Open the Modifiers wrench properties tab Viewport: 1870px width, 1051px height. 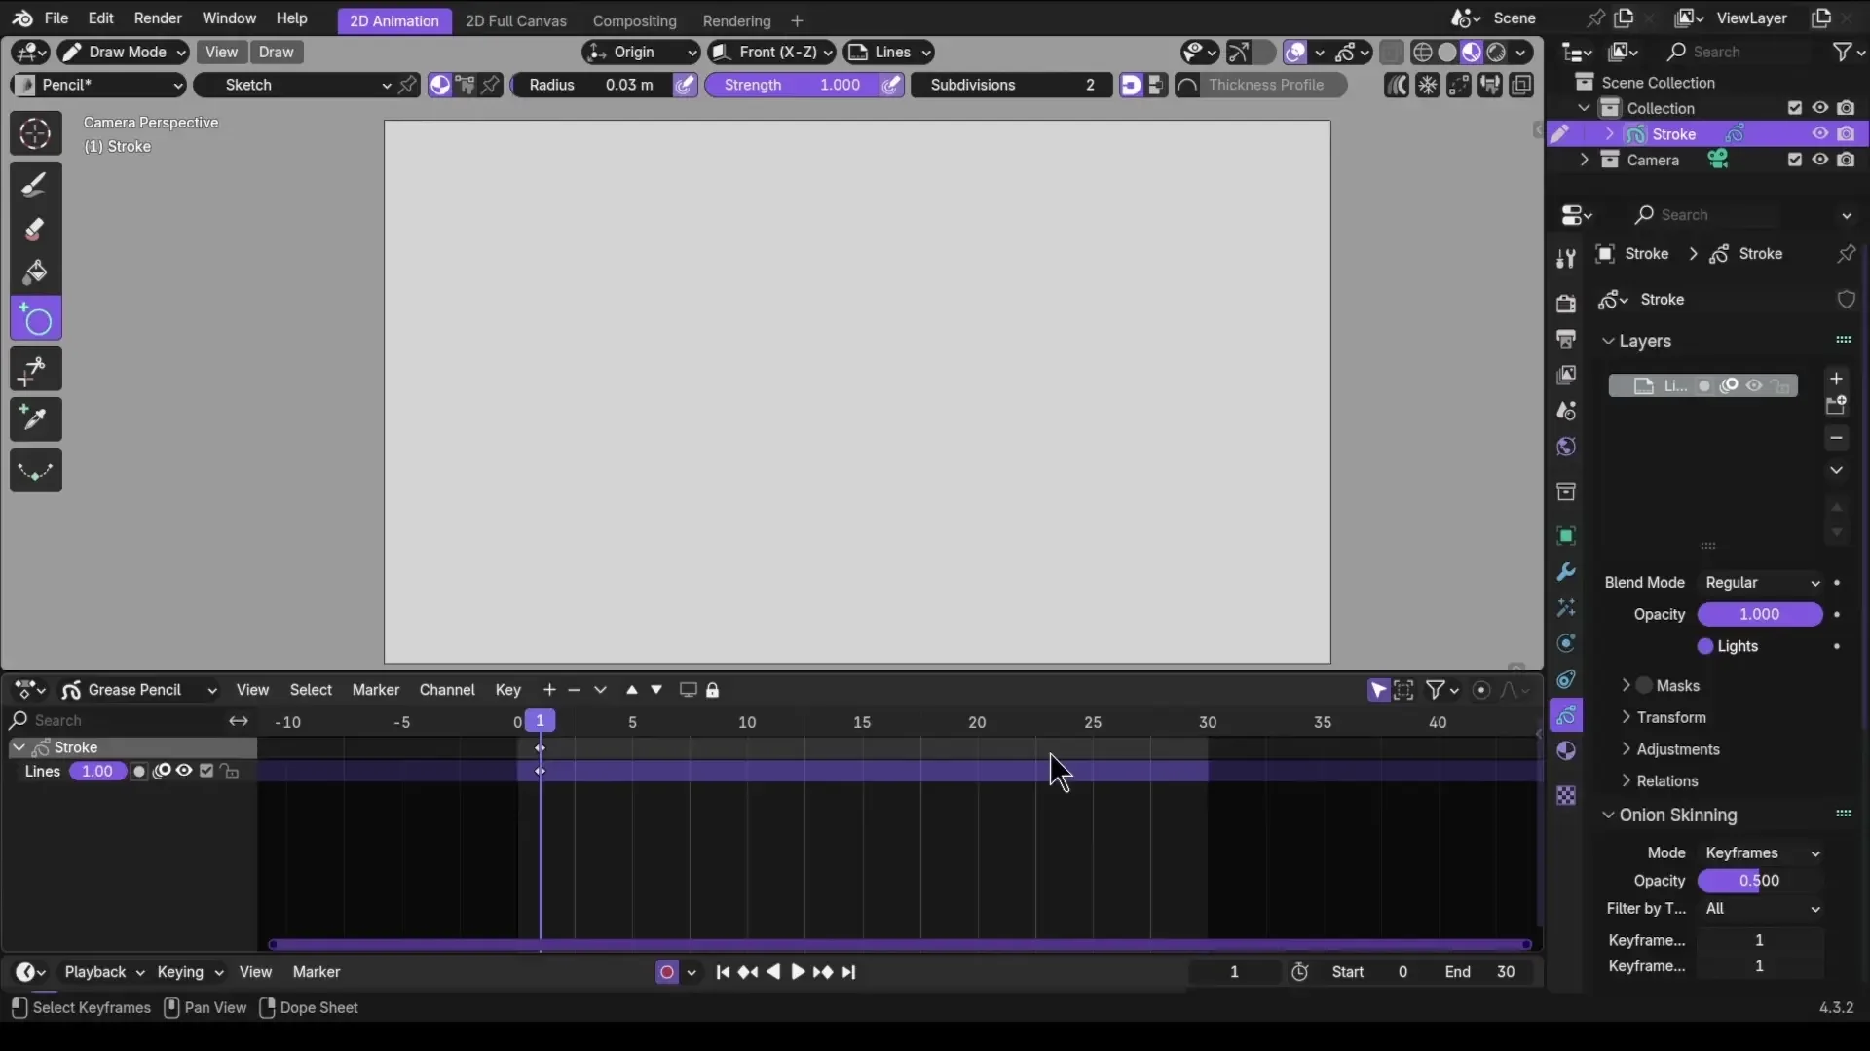1566,572
